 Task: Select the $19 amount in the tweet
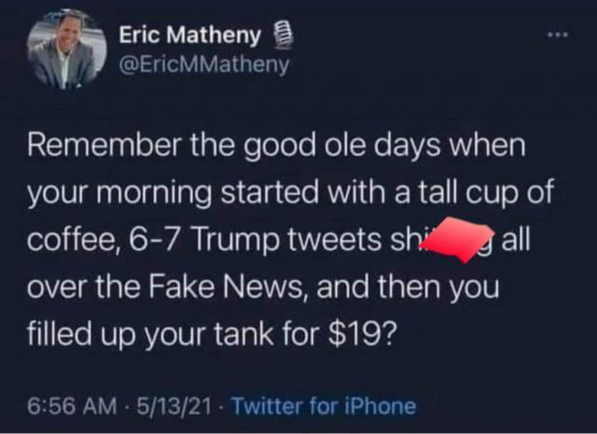[x=355, y=334]
